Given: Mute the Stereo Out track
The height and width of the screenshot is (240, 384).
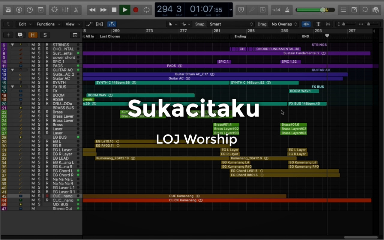Looking at the screenshot, I should [33, 208].
